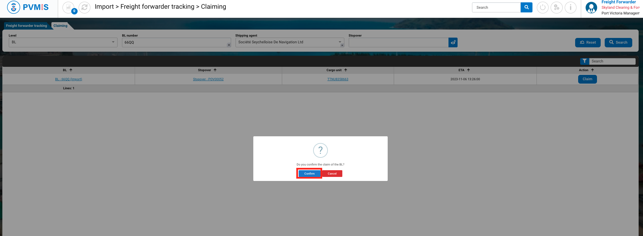The width and height of the screenshot is (643, 236).
Task: Click the user profile avatar
Action: click(591, 7)
